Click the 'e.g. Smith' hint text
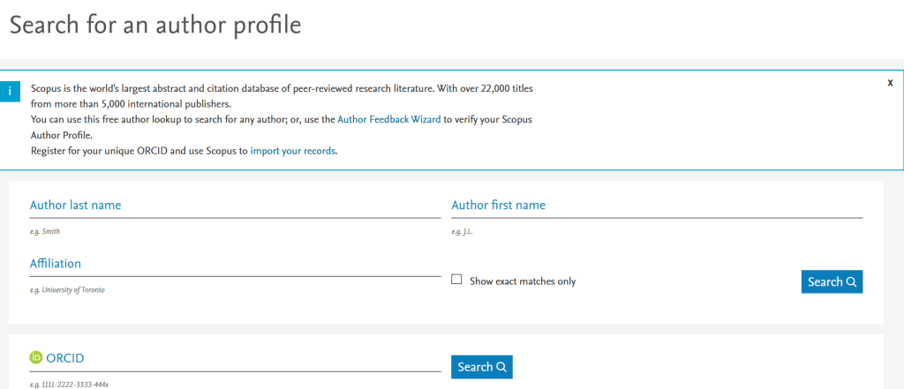 (x=45, y=231)
